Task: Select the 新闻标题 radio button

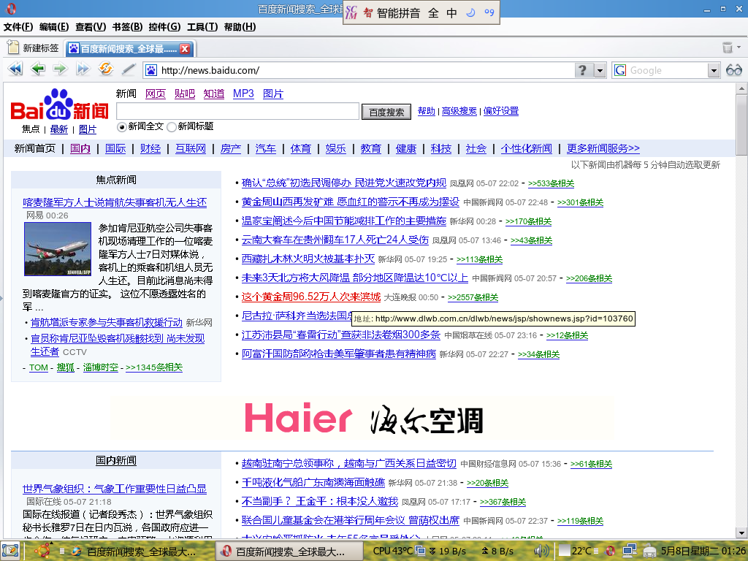Action: point(172,127)
